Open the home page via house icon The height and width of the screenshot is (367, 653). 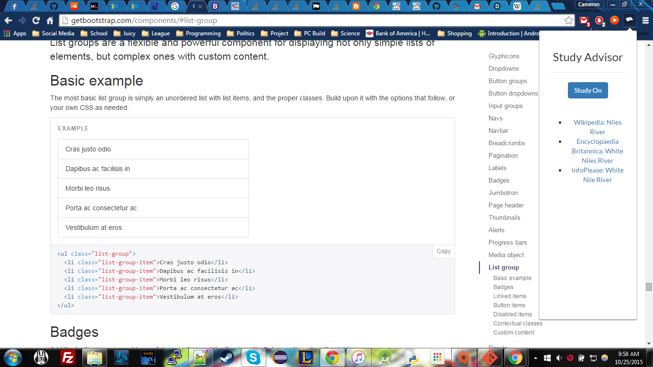pos(50,21)
